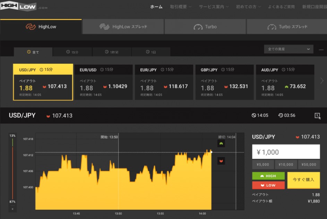Click the HighLow orange wave icon
Image resolution: width=327 pixels, height=219 pixels.
31,27
